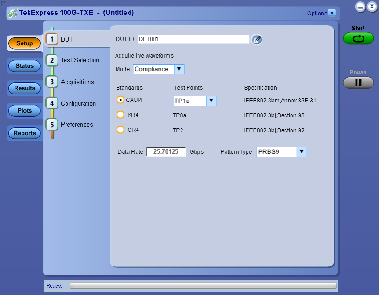Click step 3 number icon

[53, 82]
